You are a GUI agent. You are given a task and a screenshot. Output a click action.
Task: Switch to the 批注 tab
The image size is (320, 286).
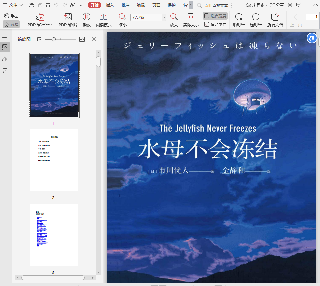coord(126,5)
